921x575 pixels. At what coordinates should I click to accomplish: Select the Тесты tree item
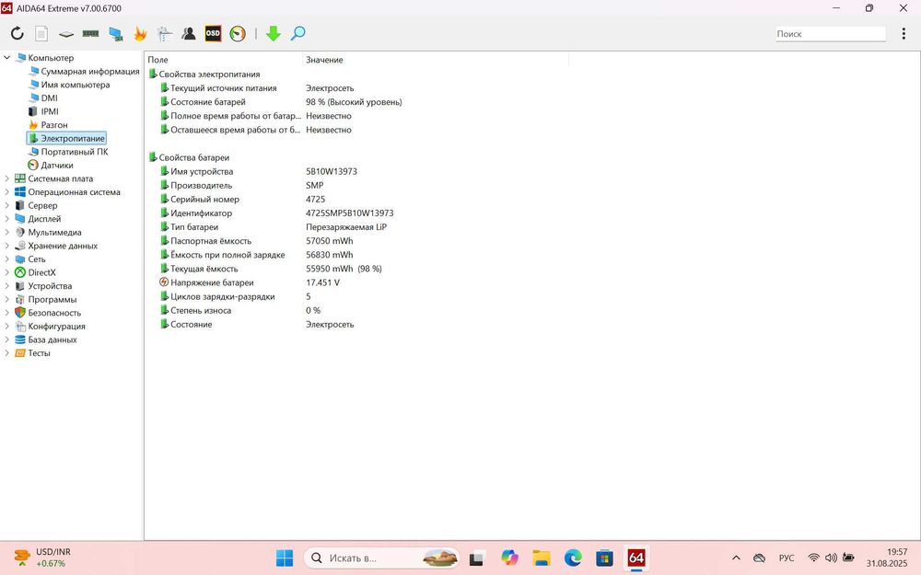(39, 353)
